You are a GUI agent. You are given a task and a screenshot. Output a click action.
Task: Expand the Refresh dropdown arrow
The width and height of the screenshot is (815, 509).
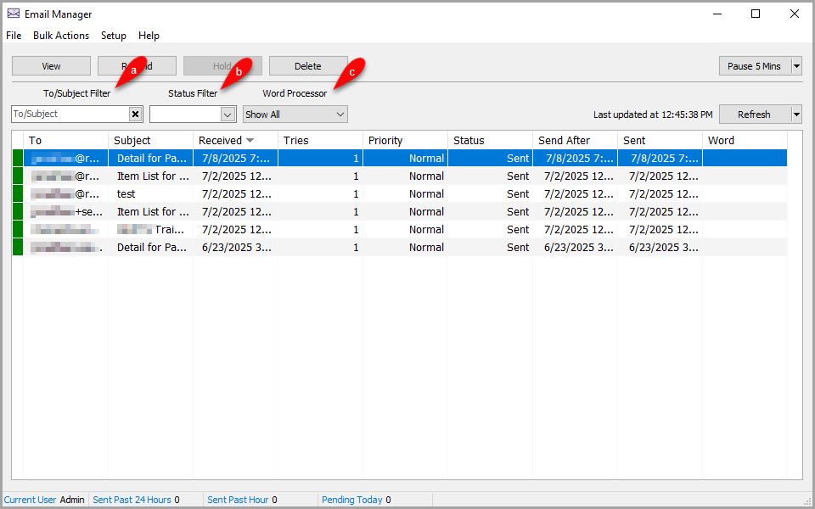(x=796, y=115)
